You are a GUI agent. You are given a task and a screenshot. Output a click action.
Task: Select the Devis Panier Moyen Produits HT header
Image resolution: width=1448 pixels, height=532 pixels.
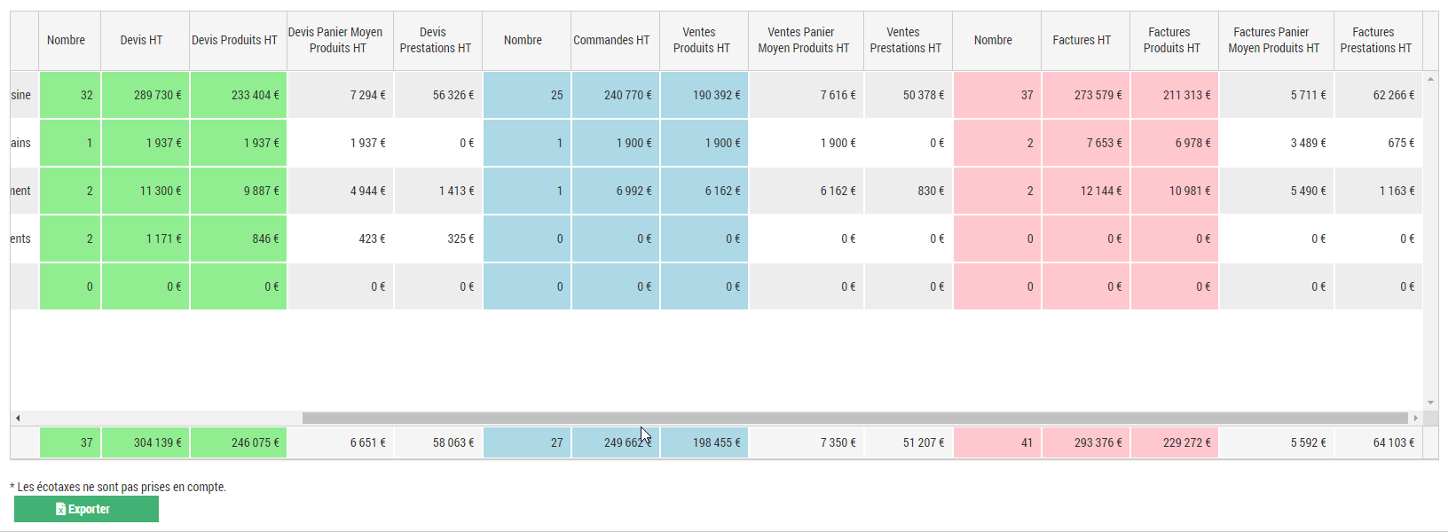pos(336,41)
